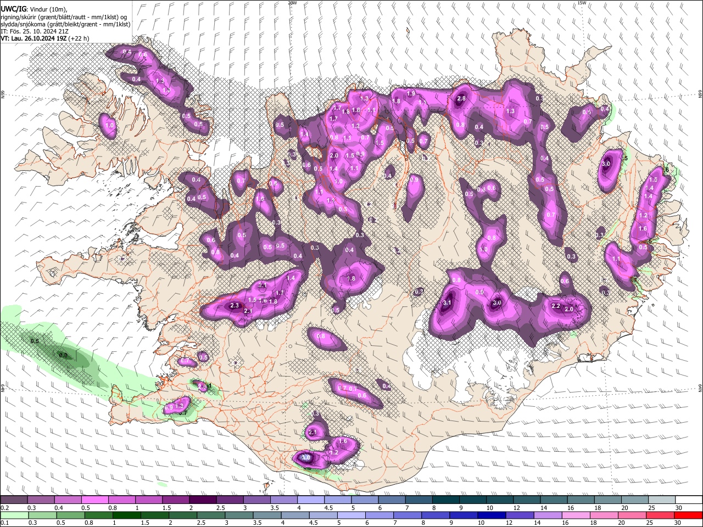
Task: Click the light lavender 4–4.5 swatch in top legend row
Action: 310,500
